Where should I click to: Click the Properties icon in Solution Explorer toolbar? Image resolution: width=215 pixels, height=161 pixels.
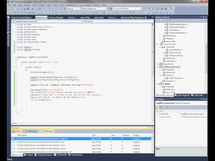tap(158, 21)
